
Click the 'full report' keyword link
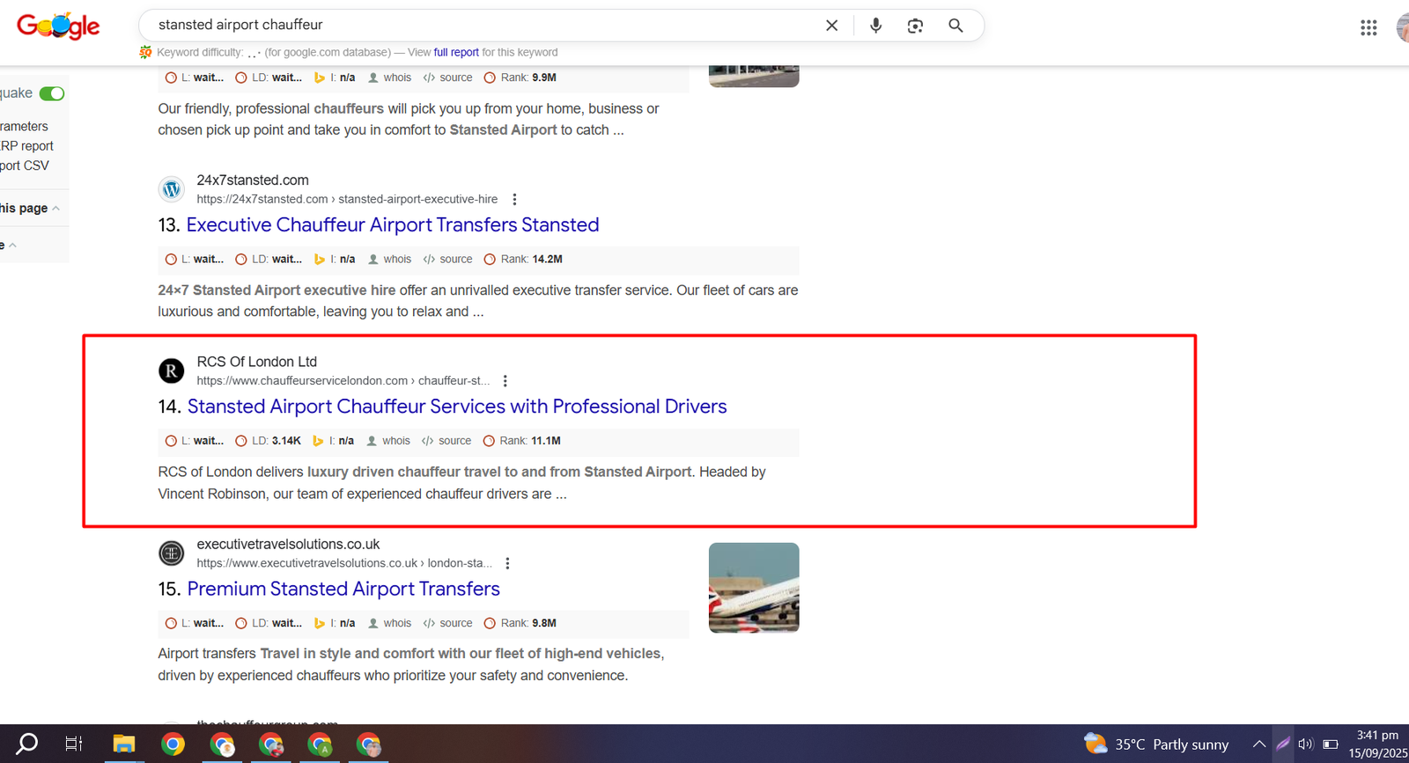click(456, 53)
